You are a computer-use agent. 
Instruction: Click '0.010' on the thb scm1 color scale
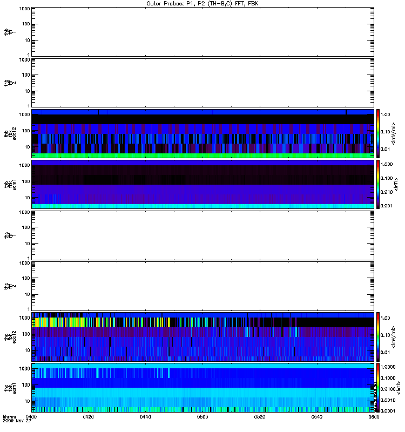(x=386, y=192)
